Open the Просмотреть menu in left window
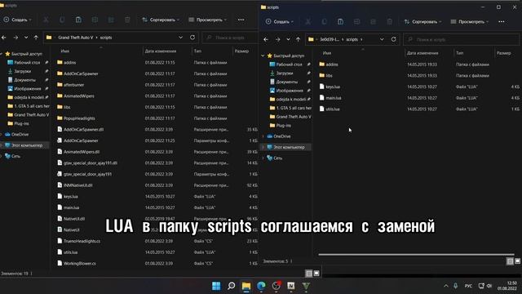 (208, 20)
